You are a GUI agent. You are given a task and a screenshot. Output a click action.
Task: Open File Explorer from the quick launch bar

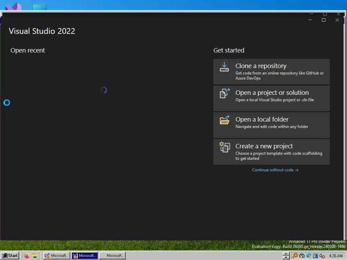point(35,256)
